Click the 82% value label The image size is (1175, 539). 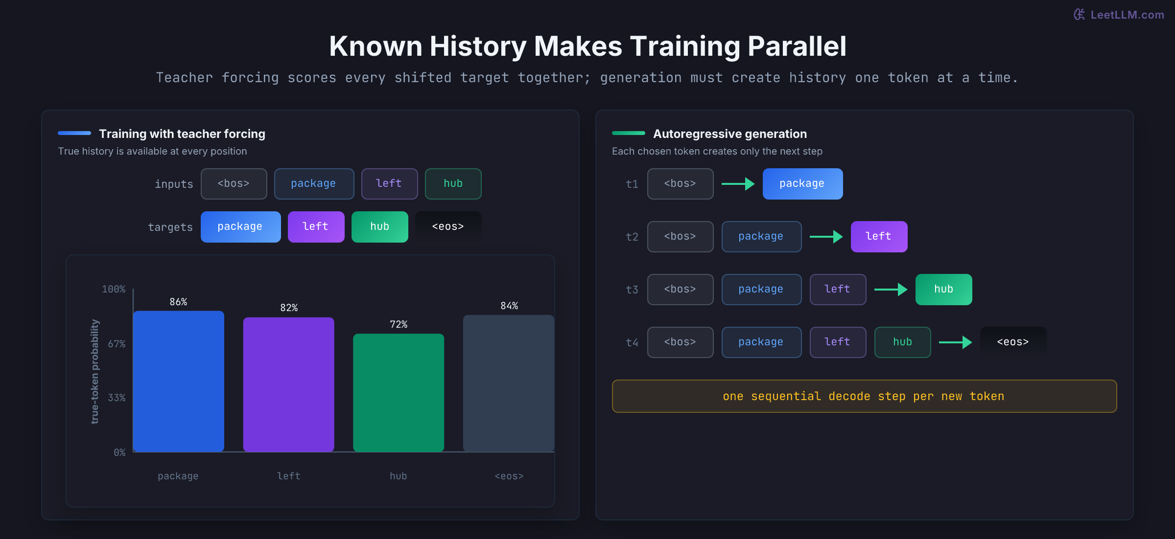pos(289,308)
